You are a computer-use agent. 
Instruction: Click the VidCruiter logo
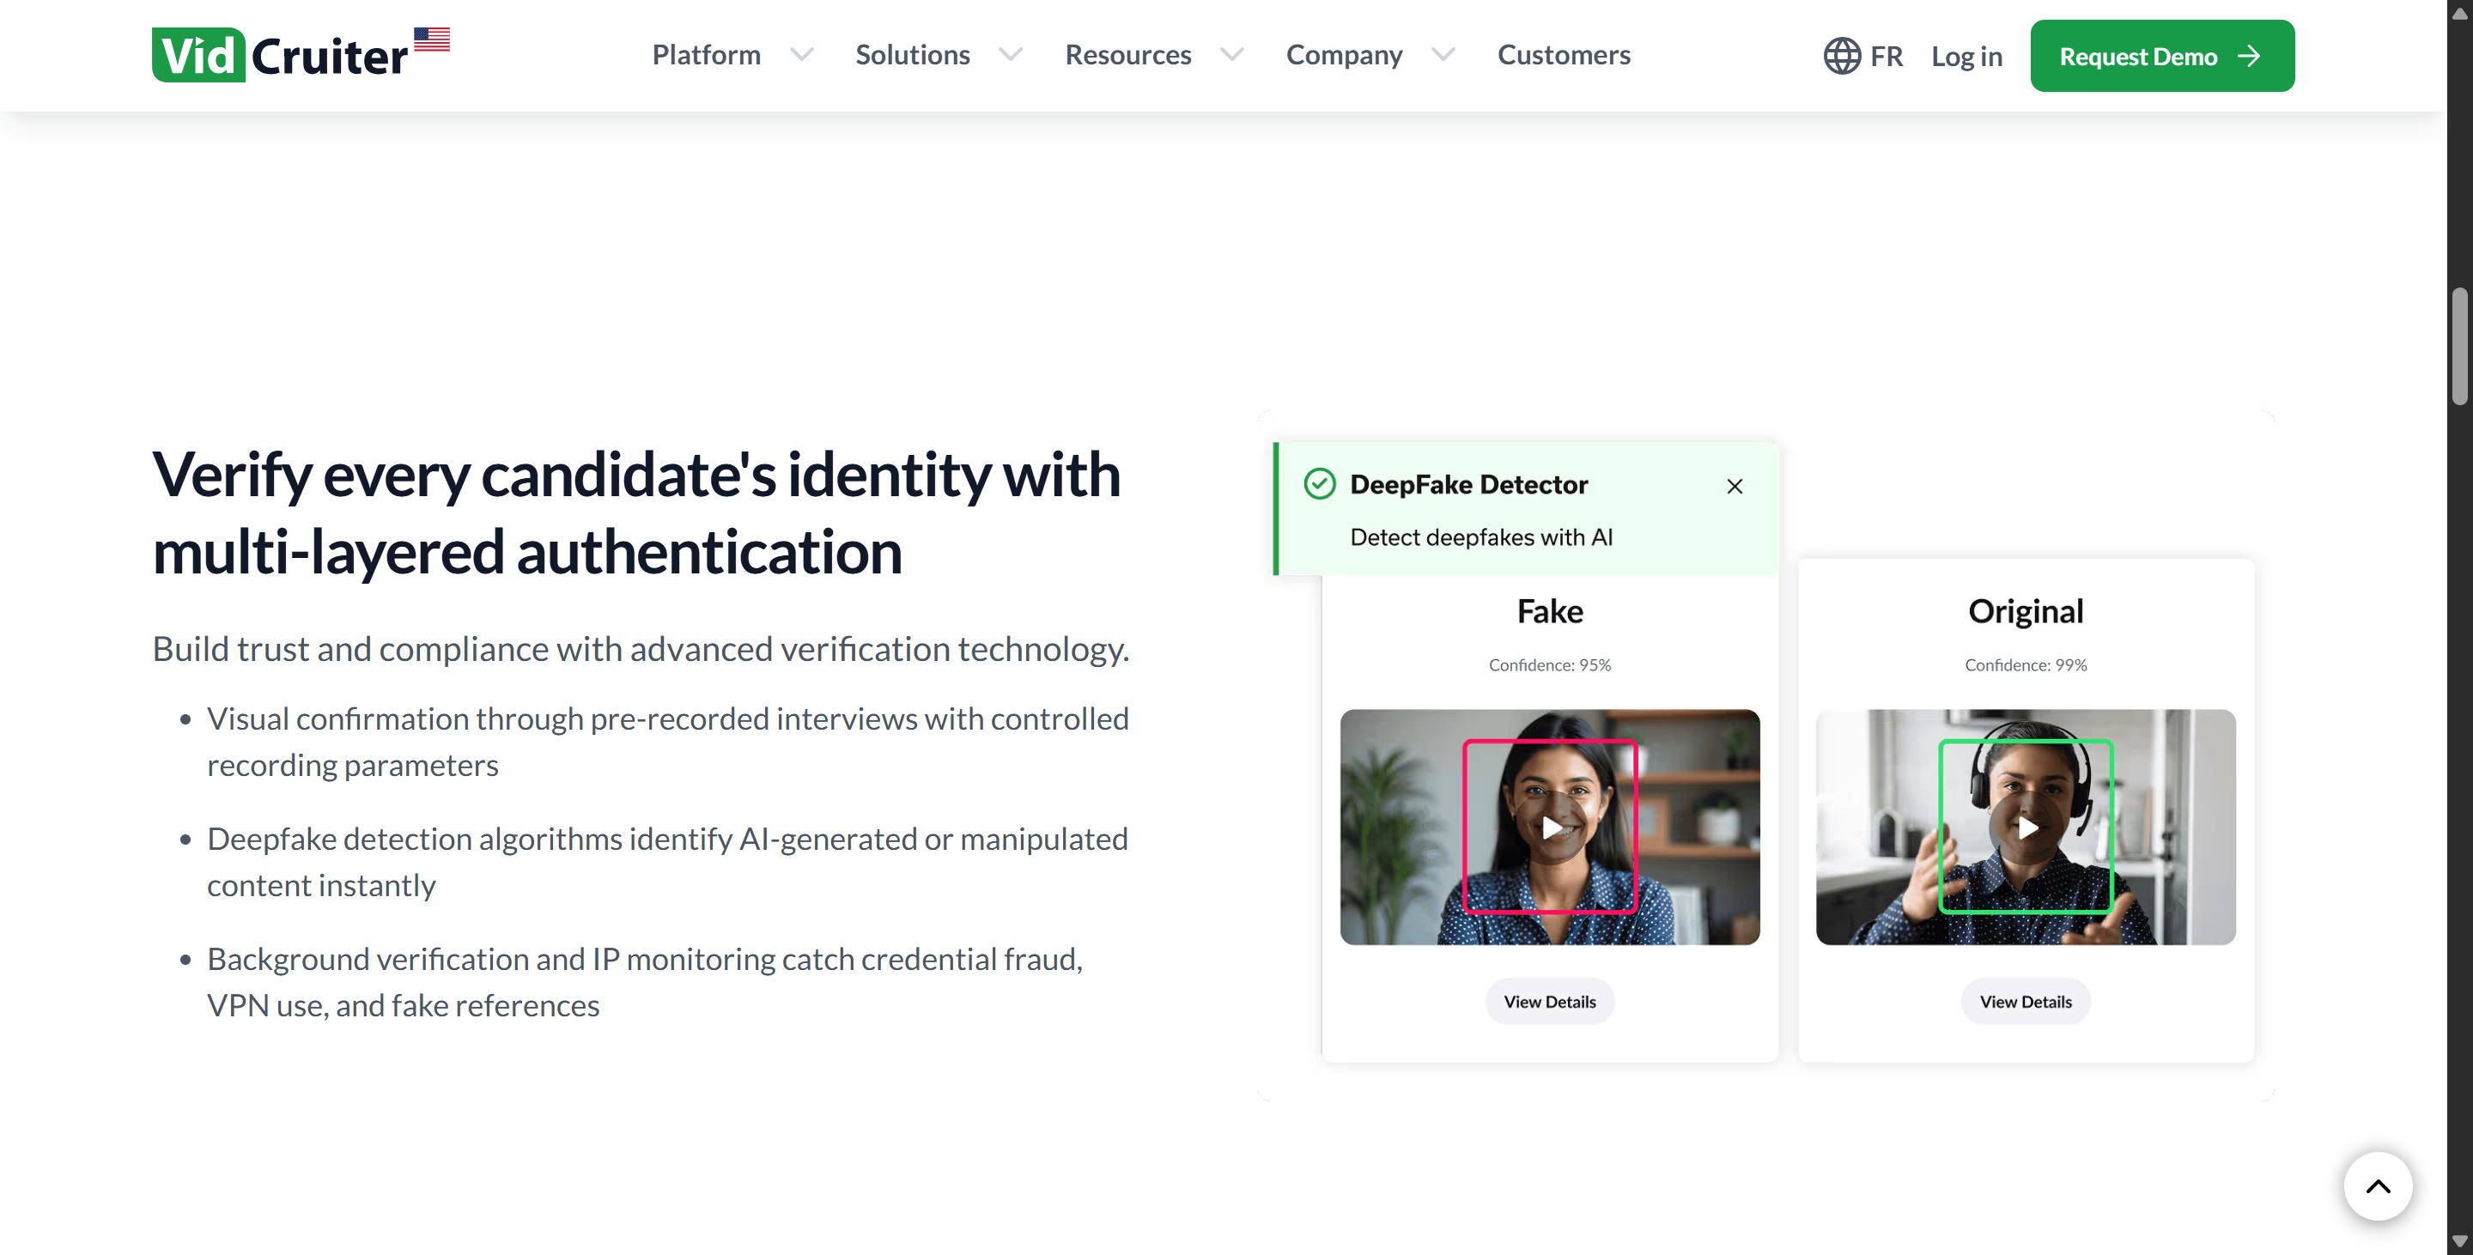tap(279, 56)
